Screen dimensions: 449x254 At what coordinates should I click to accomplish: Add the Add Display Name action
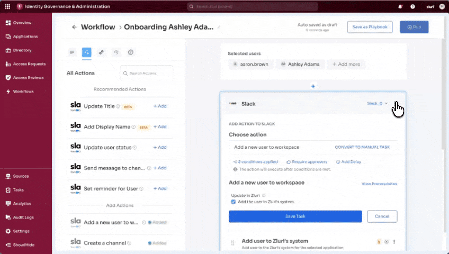click(x=160, y=126)
